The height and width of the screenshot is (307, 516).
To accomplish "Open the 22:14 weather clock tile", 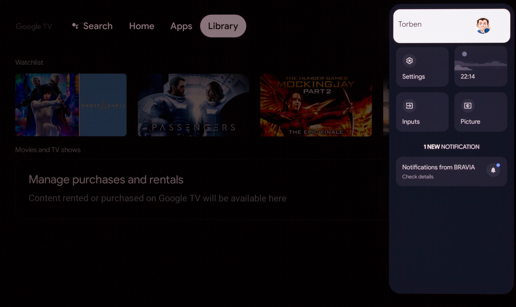I will point(481,66).
